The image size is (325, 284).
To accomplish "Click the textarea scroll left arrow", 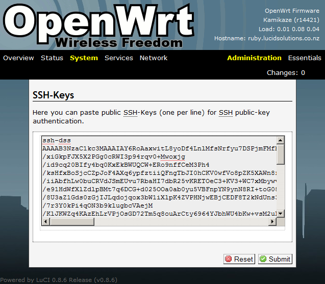I will [45, 222].
